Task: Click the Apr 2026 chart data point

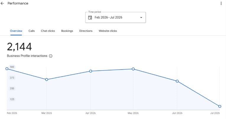Action: pos(90,71)
